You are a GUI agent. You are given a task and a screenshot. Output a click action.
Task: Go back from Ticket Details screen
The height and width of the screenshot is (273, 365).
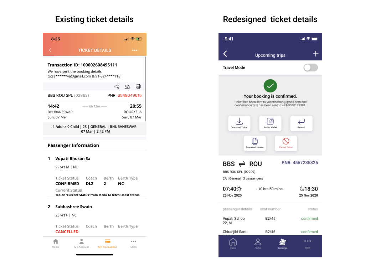[x=50, y=50]
